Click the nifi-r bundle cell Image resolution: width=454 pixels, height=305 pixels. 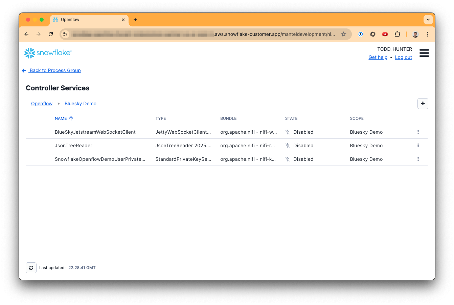tap(248, 146)
